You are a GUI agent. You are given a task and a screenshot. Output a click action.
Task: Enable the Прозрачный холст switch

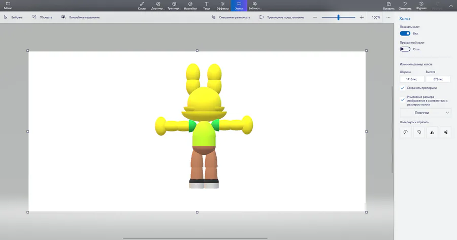click(x=405, y=49)
